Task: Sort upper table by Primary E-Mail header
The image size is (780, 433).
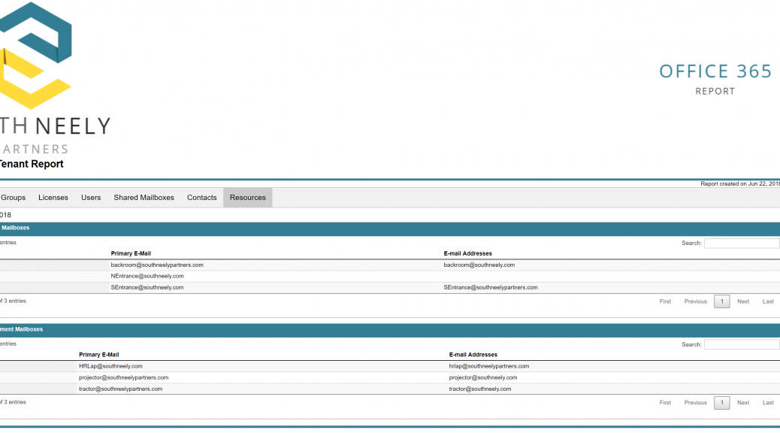Action: [131, 253]
